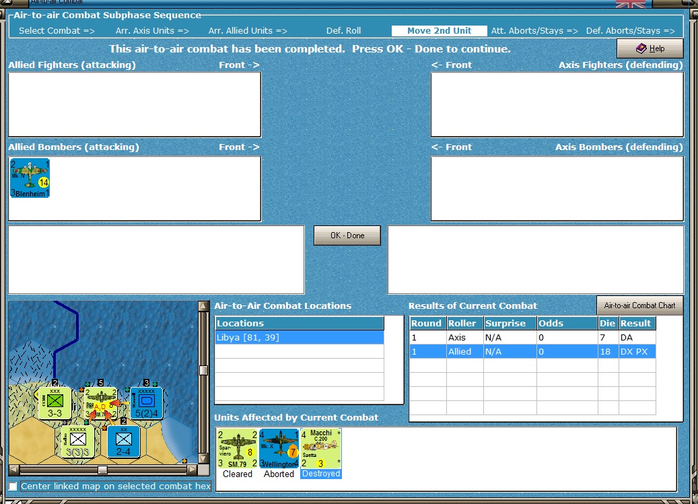Click the Result column header
Image resolution: width=698 pixels, height=504 pixels.
[637, 324]
